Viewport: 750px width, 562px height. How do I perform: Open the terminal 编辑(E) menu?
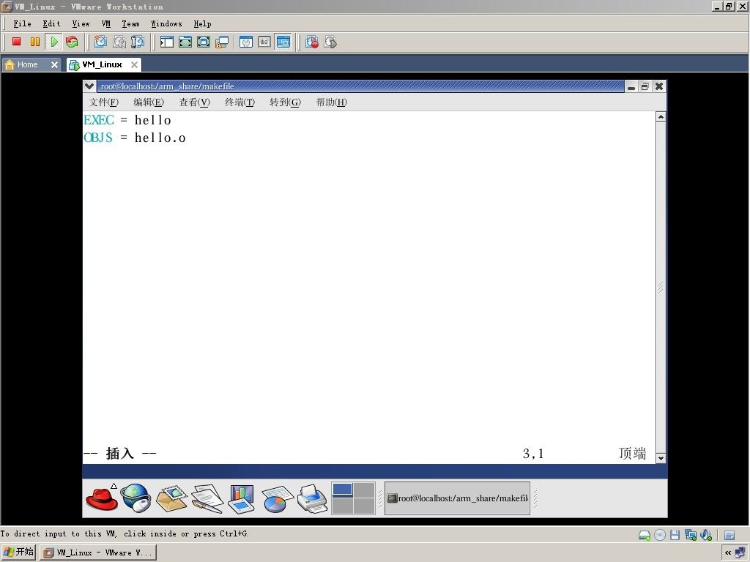coord(149,102)
